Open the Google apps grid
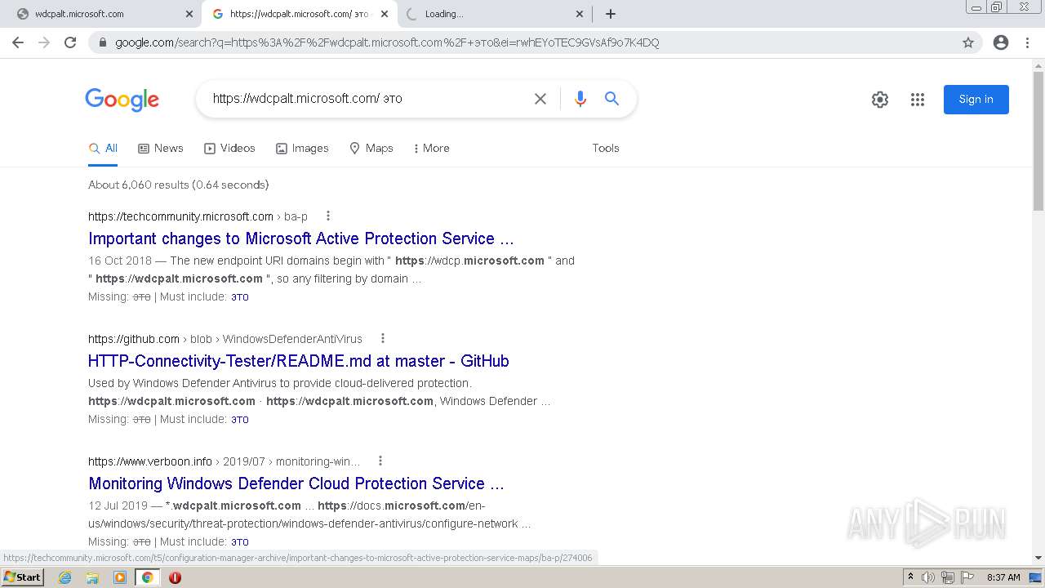The image size is (1045, 588). point(918,100)
